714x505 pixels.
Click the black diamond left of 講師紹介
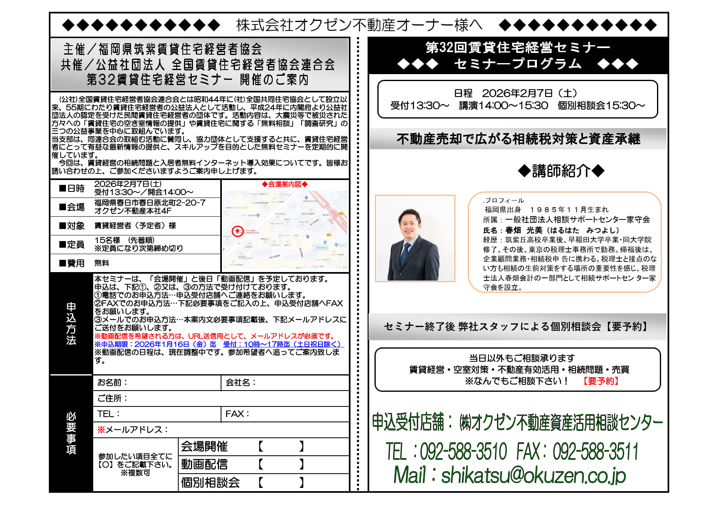524,171
